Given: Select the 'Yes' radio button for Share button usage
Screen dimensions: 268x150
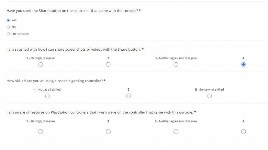Looking at the screenshot, I should pos(8,20).
